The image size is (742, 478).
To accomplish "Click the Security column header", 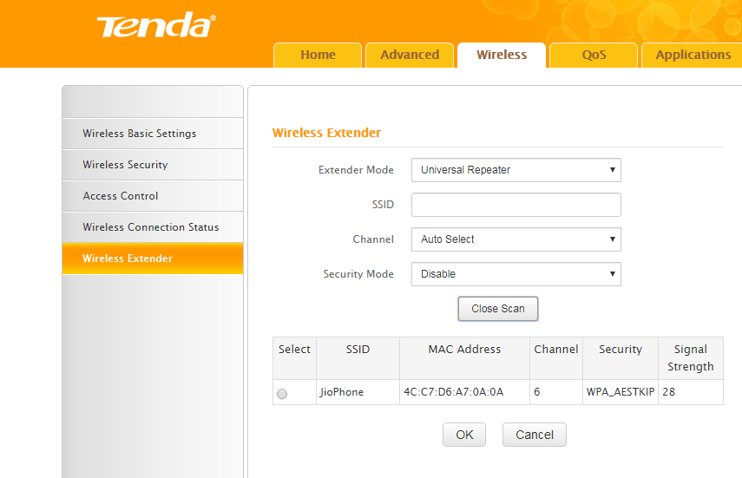I will 621,357.
